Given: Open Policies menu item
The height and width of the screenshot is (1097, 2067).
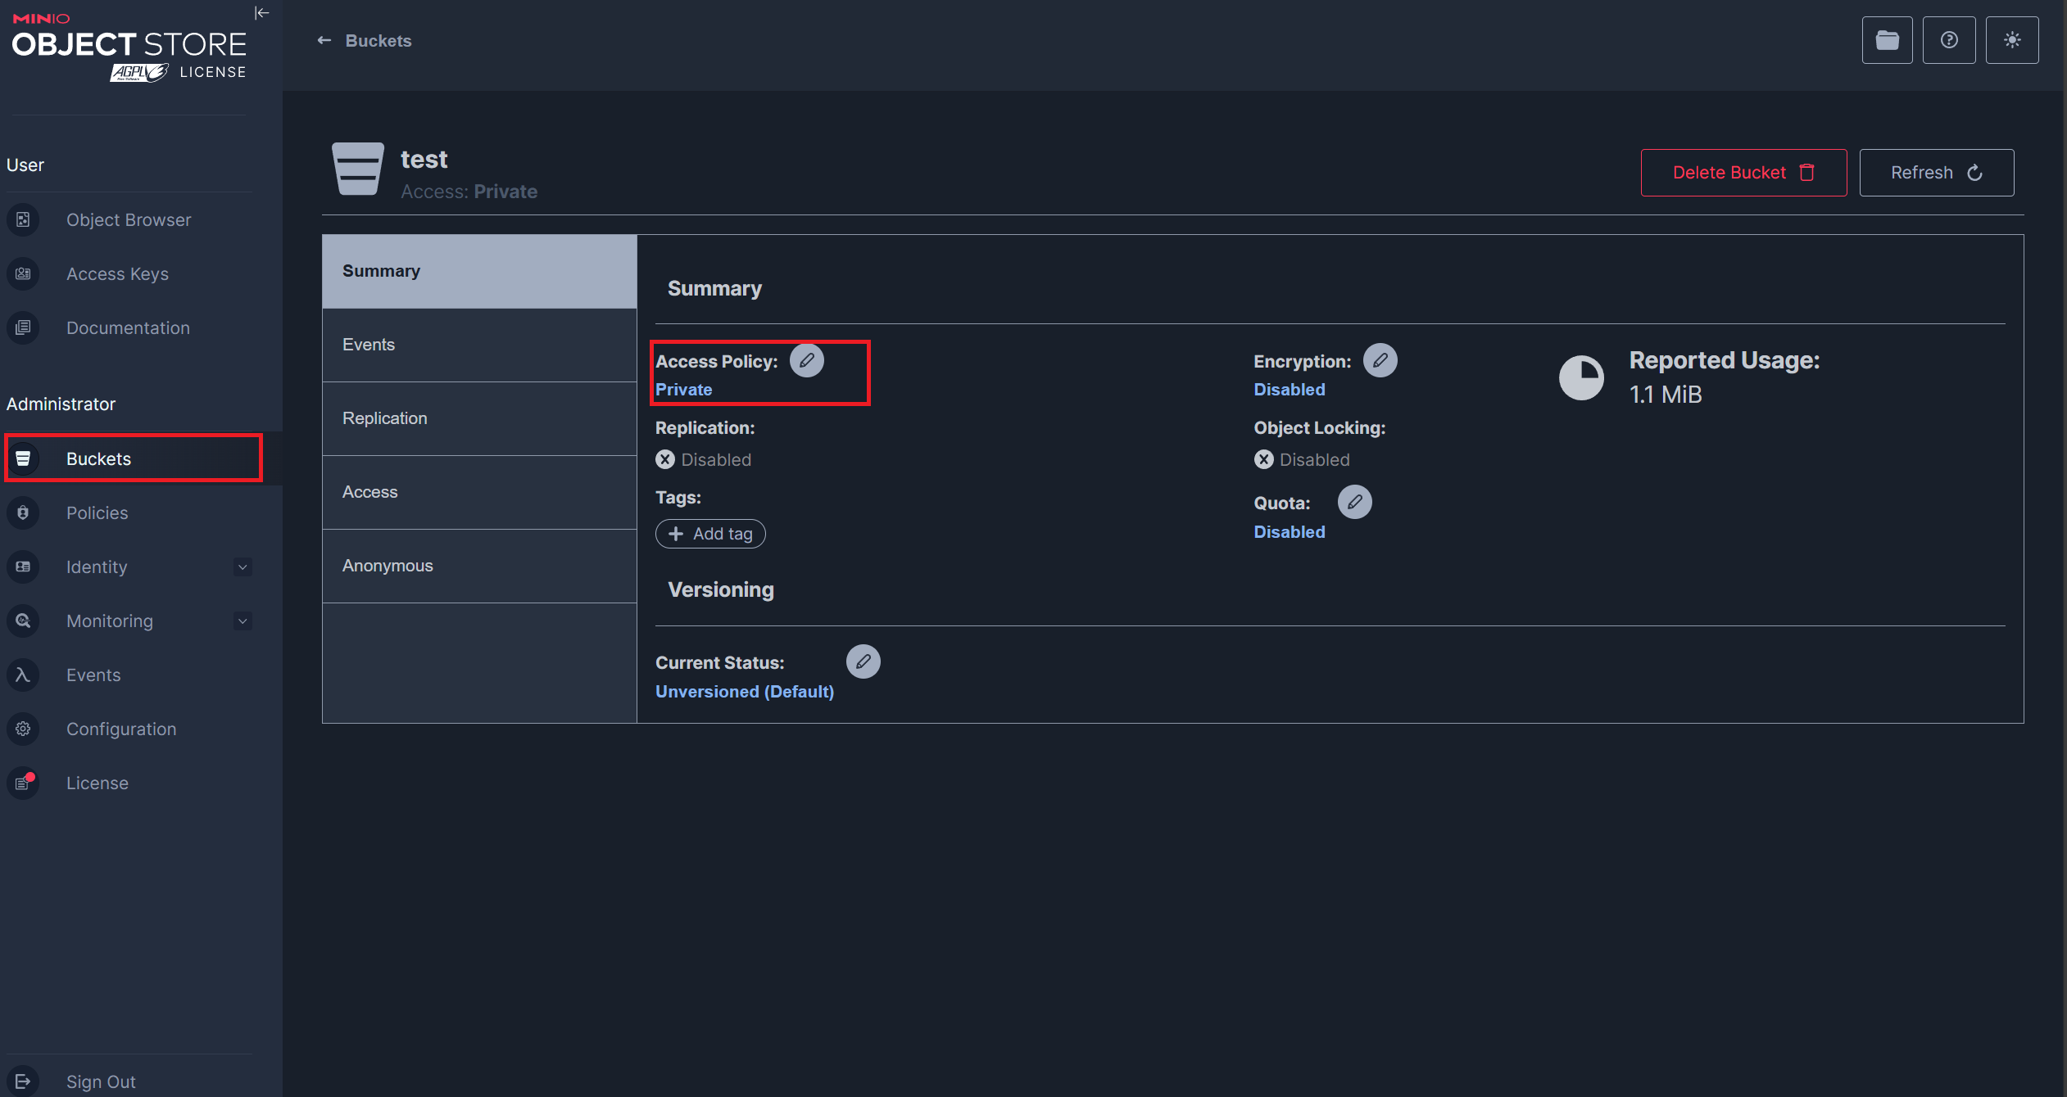Looking at the screenshot, I should point(97,512).
